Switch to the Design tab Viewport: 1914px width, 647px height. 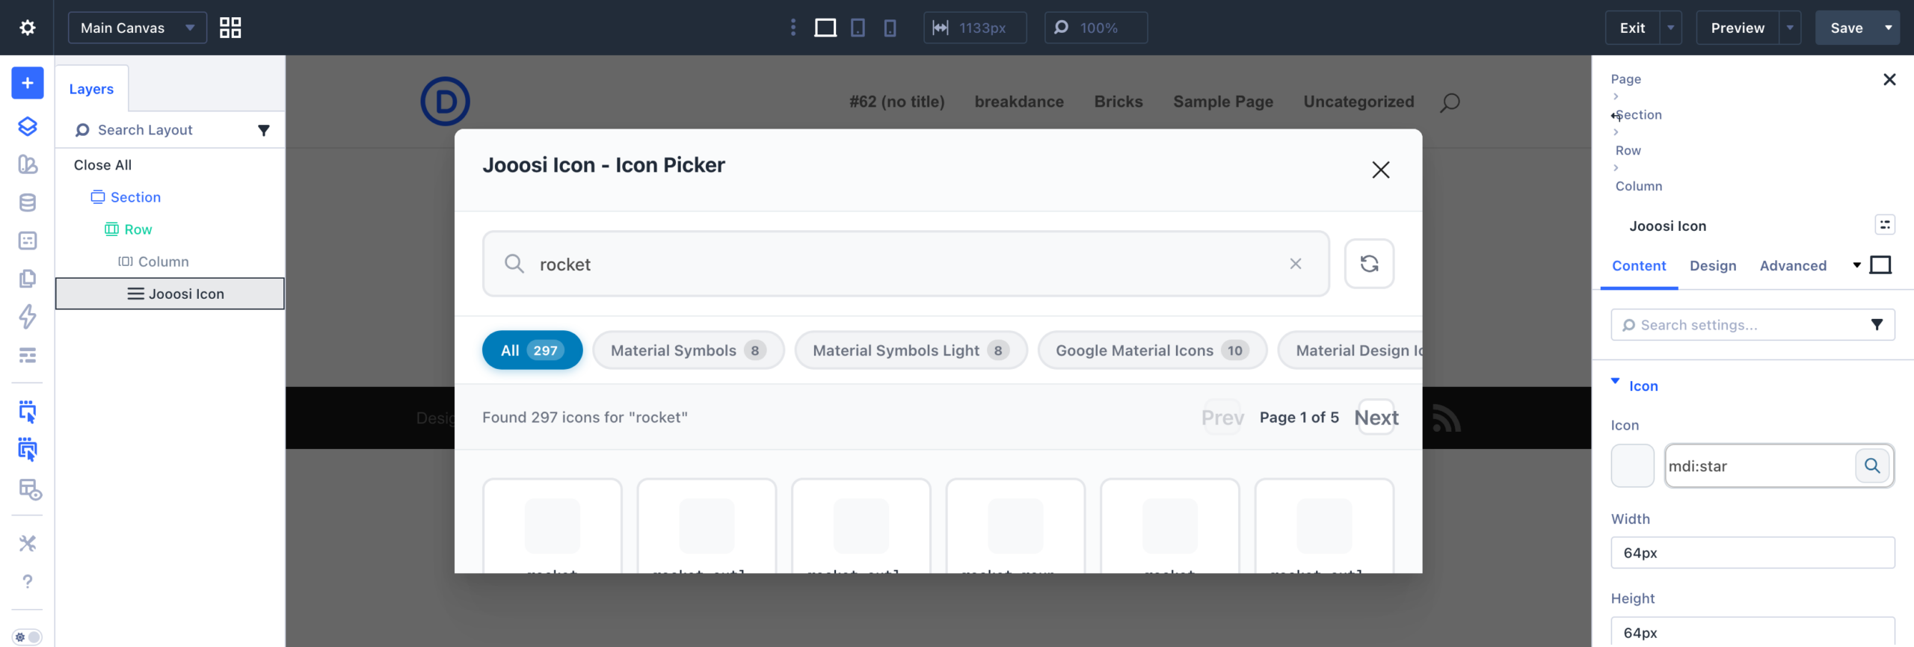(1713, 266)
